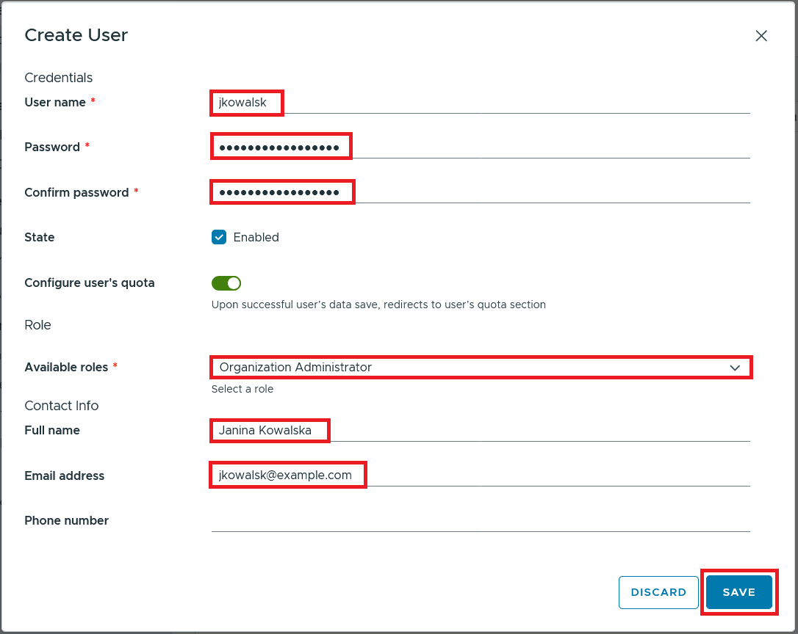The height and width of the screenshot is (634, 798).
Task: Click the 'Enabled' label text
Action: (256, 237)
